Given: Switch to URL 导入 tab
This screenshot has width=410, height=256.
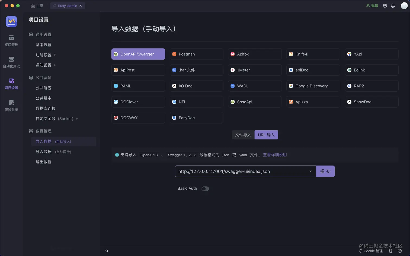Looking at the screenshot, I should pyautogui.click(x=266, y=135).
